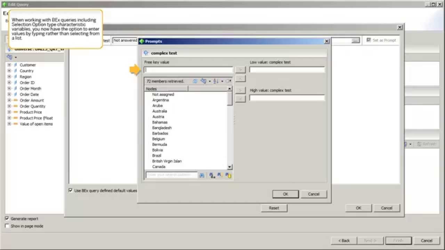This screenshot has height=250, width=445.
Task: Select Bangladesh in the members list
Action: tap(162, 128)
